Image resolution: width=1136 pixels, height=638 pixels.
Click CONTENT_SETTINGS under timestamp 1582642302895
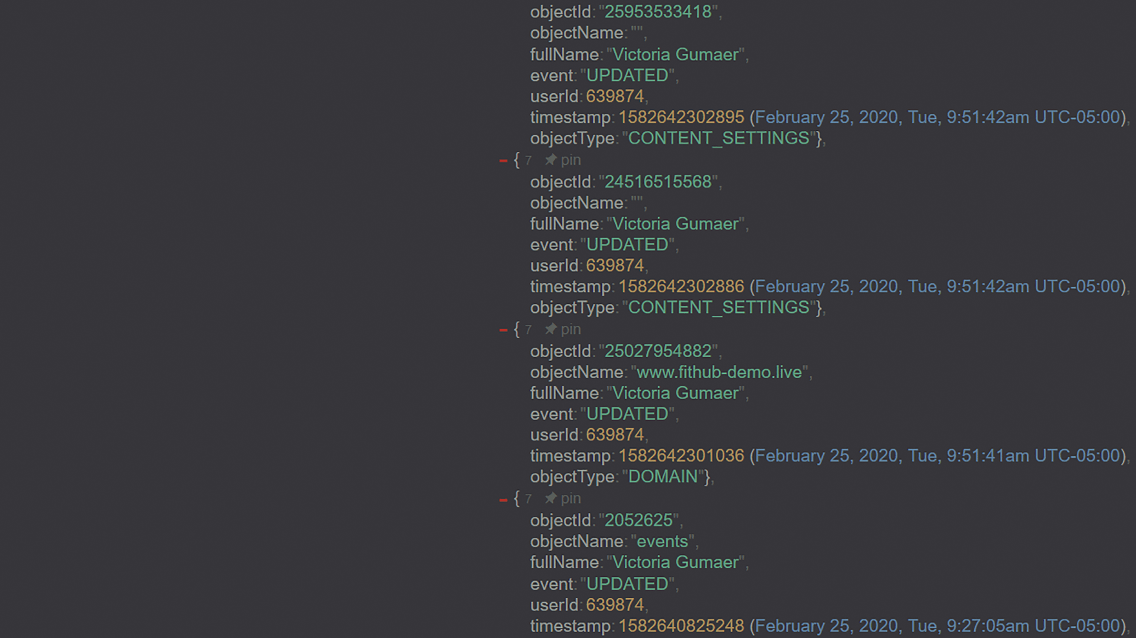(x=718, y=139)
